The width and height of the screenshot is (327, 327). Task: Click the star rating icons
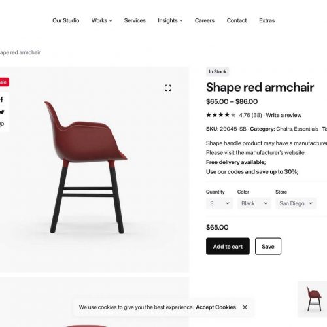point(221,115)
